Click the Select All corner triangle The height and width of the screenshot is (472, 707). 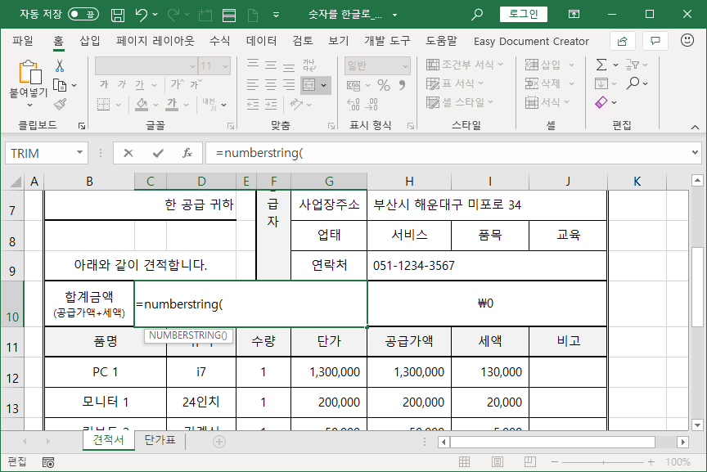point(16,182)
